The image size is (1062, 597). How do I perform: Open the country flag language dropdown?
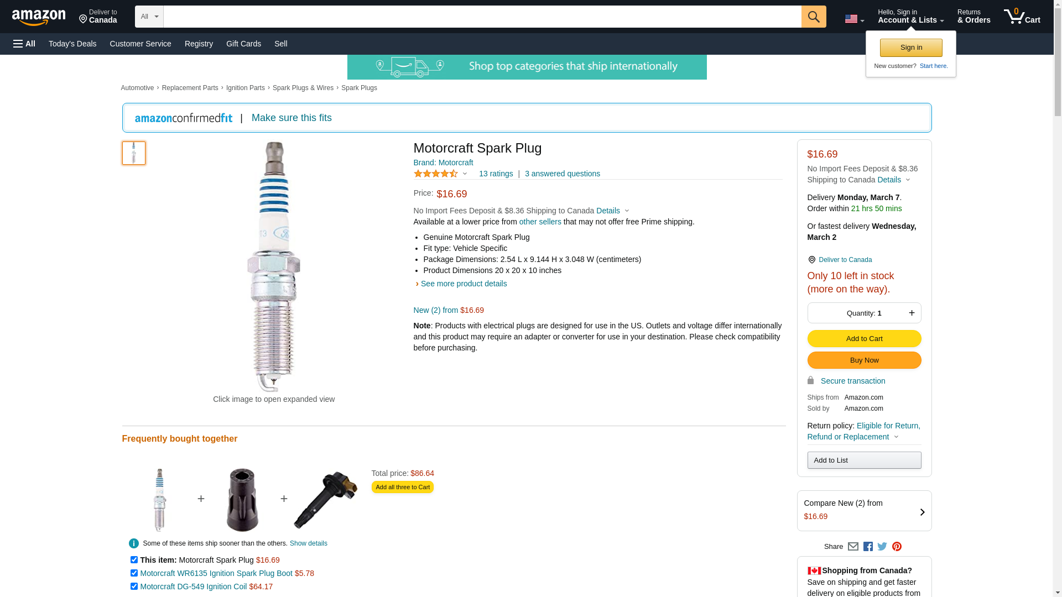tap(854, 19)
